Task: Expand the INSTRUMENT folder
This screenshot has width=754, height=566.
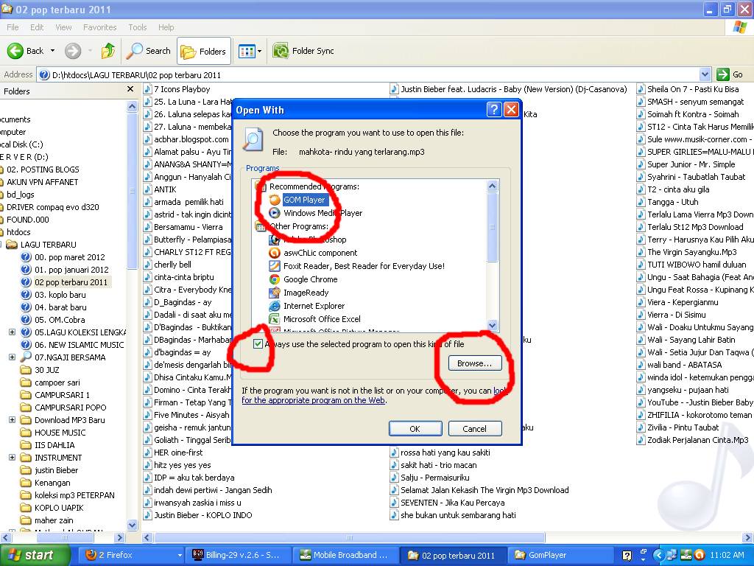Action: 12,457
